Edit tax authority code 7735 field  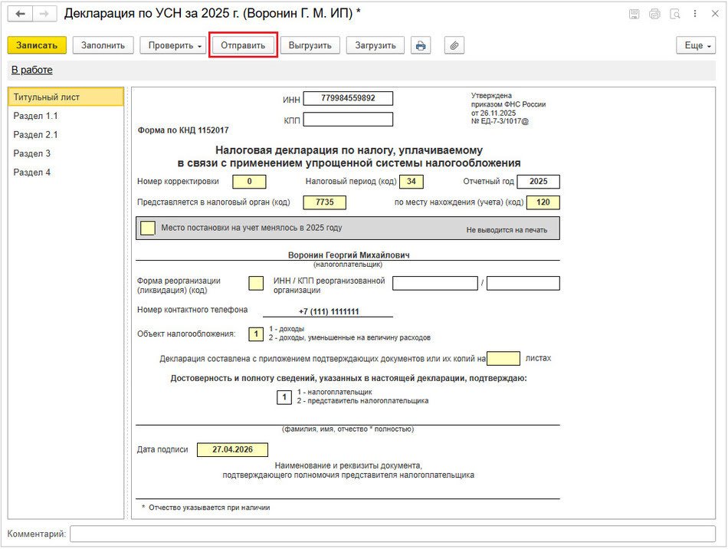tap(325, 202)
